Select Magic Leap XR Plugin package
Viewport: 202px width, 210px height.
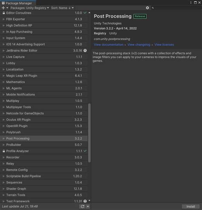(44, 76)
